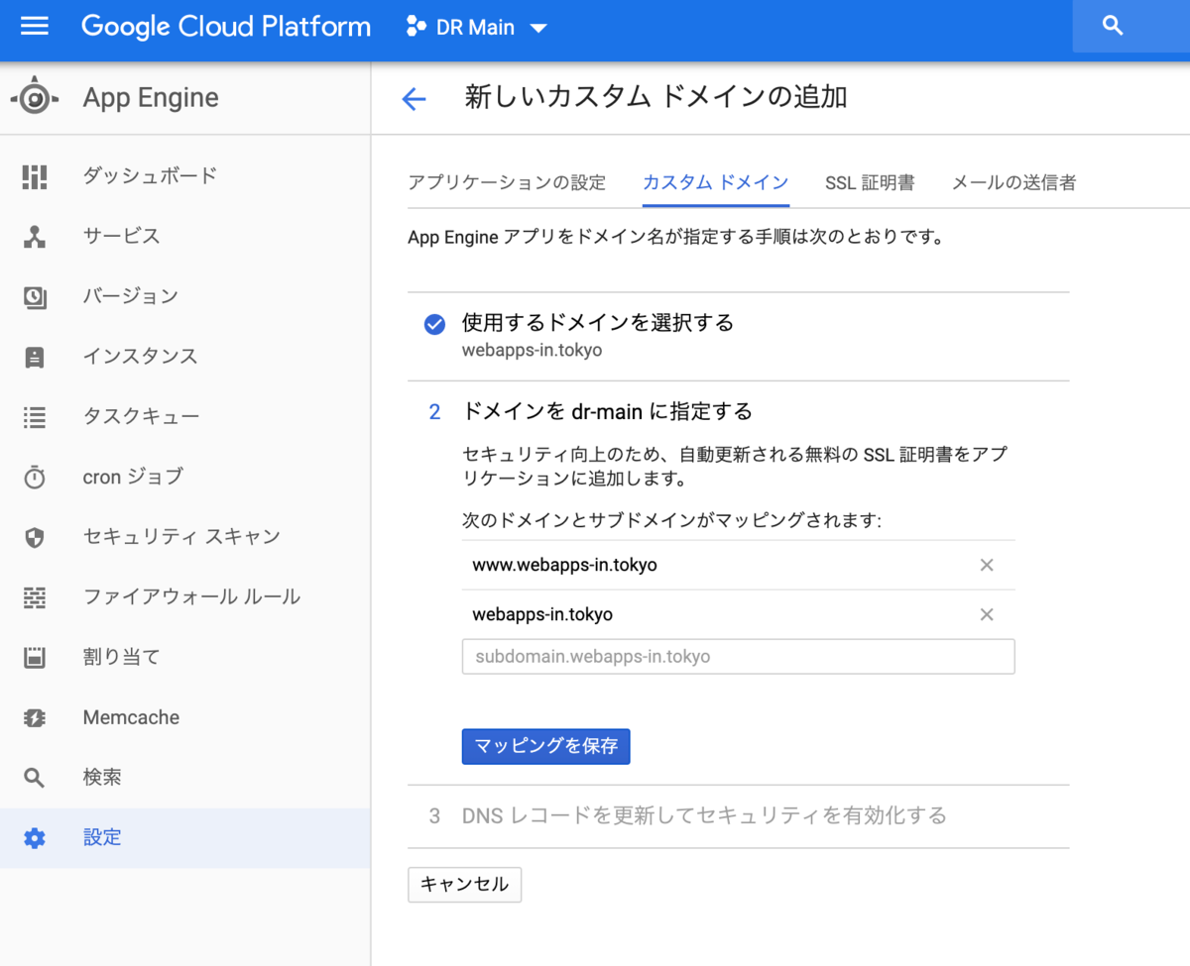Open the hamburger navigation menu
This screenshot has width=1190, height=966.
coord(35,27)
